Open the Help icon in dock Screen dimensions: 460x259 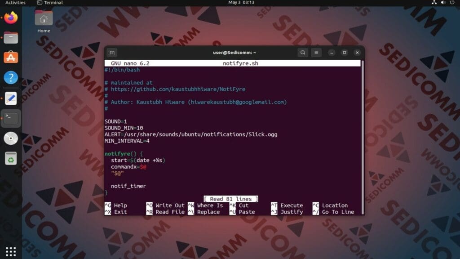[x=11, y=77]
